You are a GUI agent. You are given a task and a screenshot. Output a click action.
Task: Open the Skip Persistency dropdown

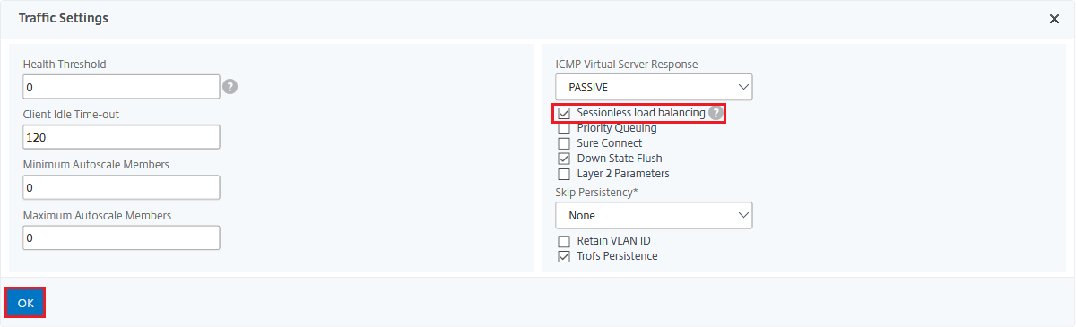tap(654, 216)
